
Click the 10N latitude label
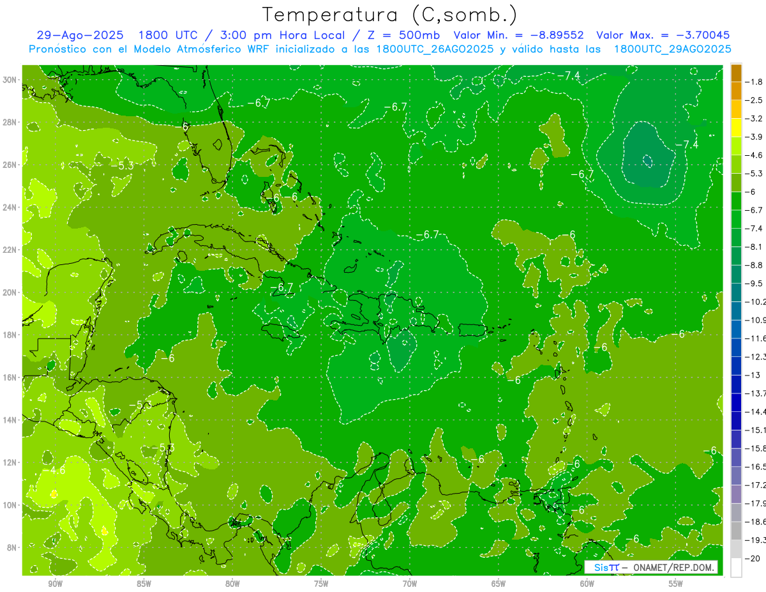(10, 505)
